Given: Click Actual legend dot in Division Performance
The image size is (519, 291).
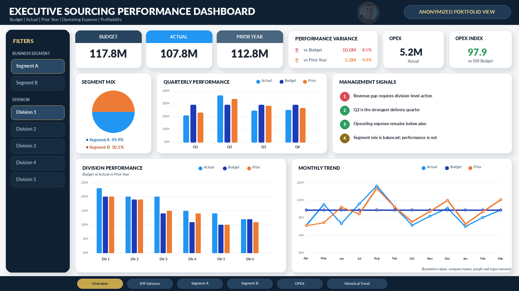Looking at the screenshot, I should coord(200,168).
